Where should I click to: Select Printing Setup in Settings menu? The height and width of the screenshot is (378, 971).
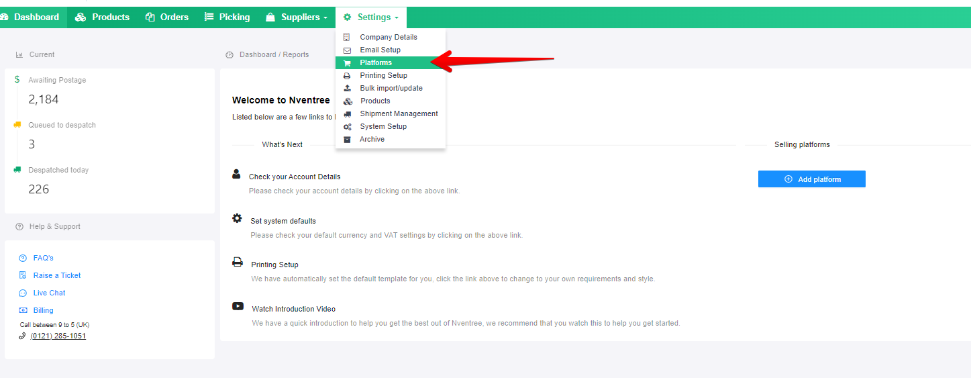pyautogui.click(x=391, y=75)
